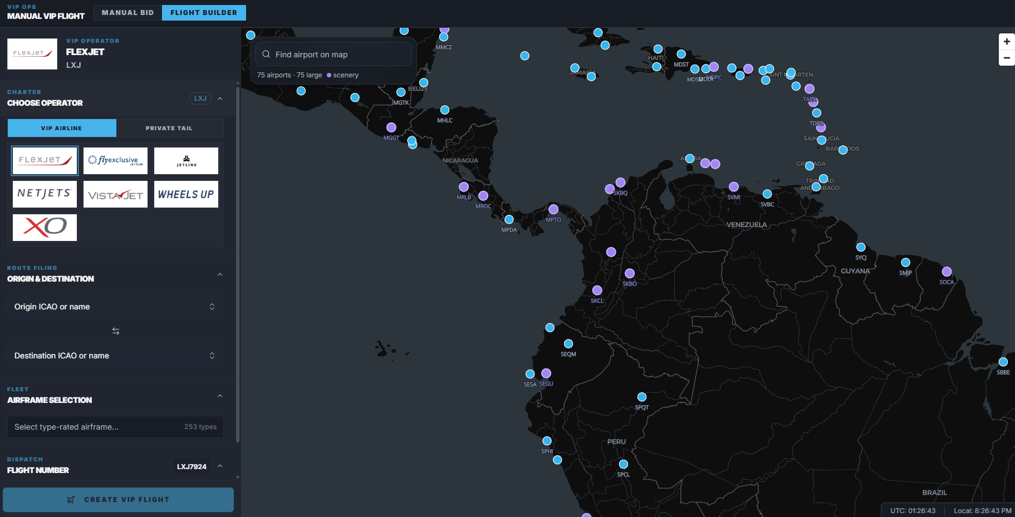The width and height of the screenshot is (1015, 517).
Task: Click the LXJ operator badge
Action: (200, 99)
